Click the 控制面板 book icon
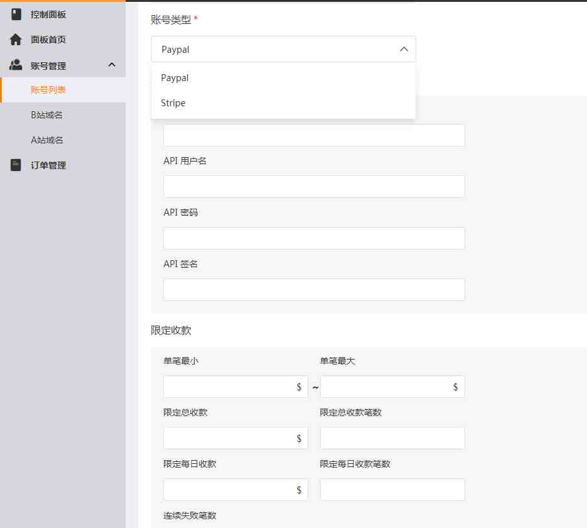Viewport: 587px width, 528px height. pos(16,14)
